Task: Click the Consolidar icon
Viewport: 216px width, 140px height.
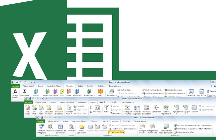Action: [x=156, y=108]
